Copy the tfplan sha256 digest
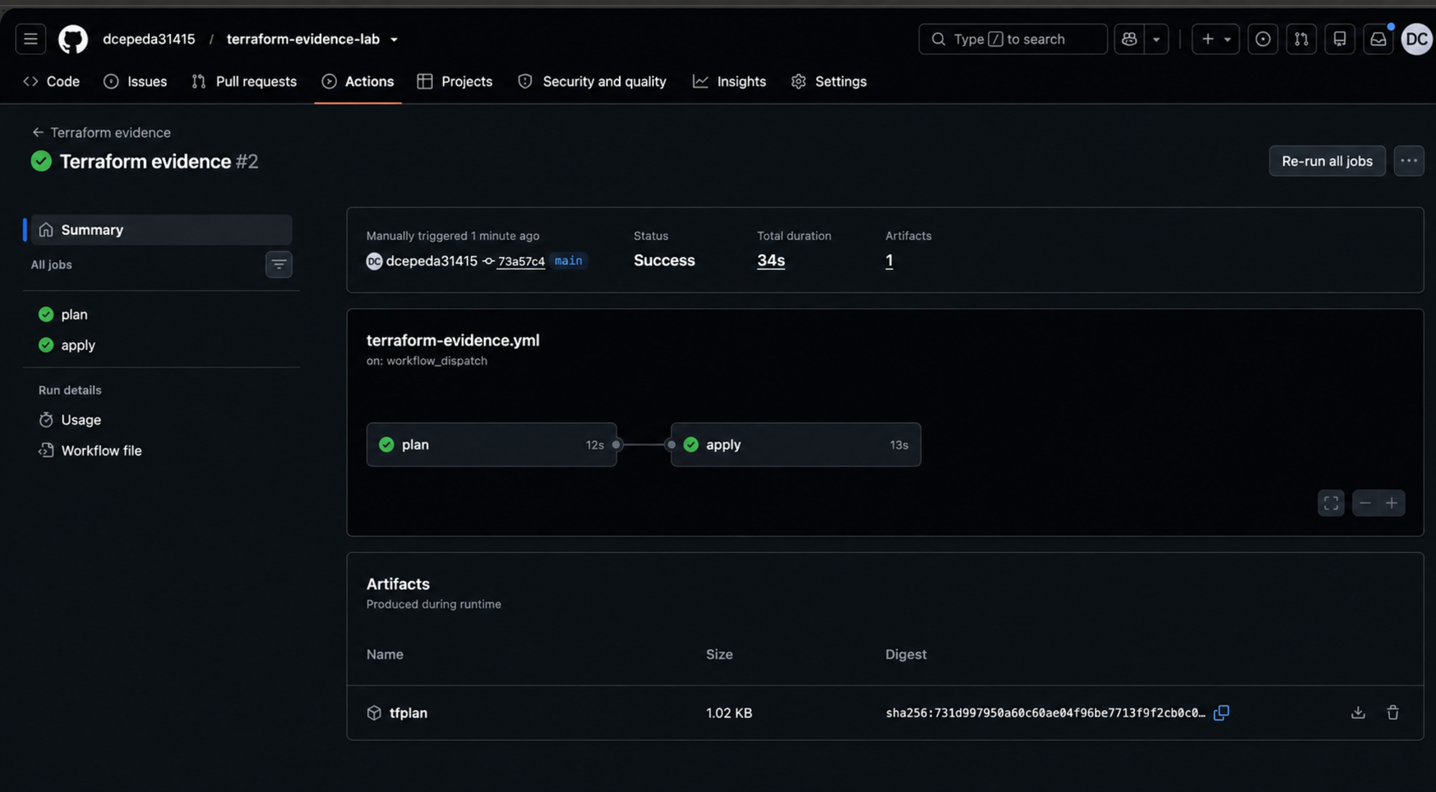The width and height of the screenshot is (1436, 792). [1221, 712]
